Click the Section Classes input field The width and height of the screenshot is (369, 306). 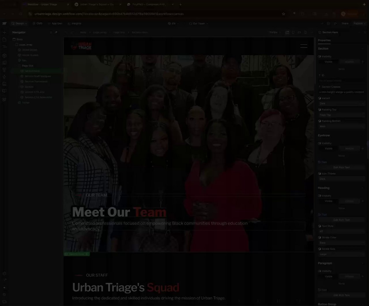342,92
